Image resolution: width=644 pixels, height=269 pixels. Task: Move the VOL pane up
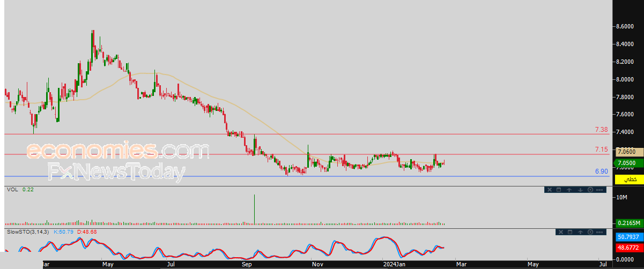pos(569,190)
